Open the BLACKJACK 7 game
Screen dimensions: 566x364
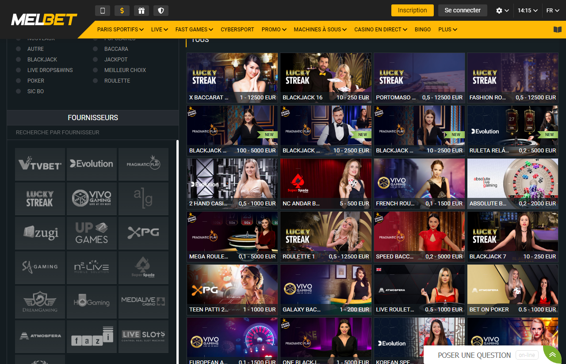click(512, 237)
